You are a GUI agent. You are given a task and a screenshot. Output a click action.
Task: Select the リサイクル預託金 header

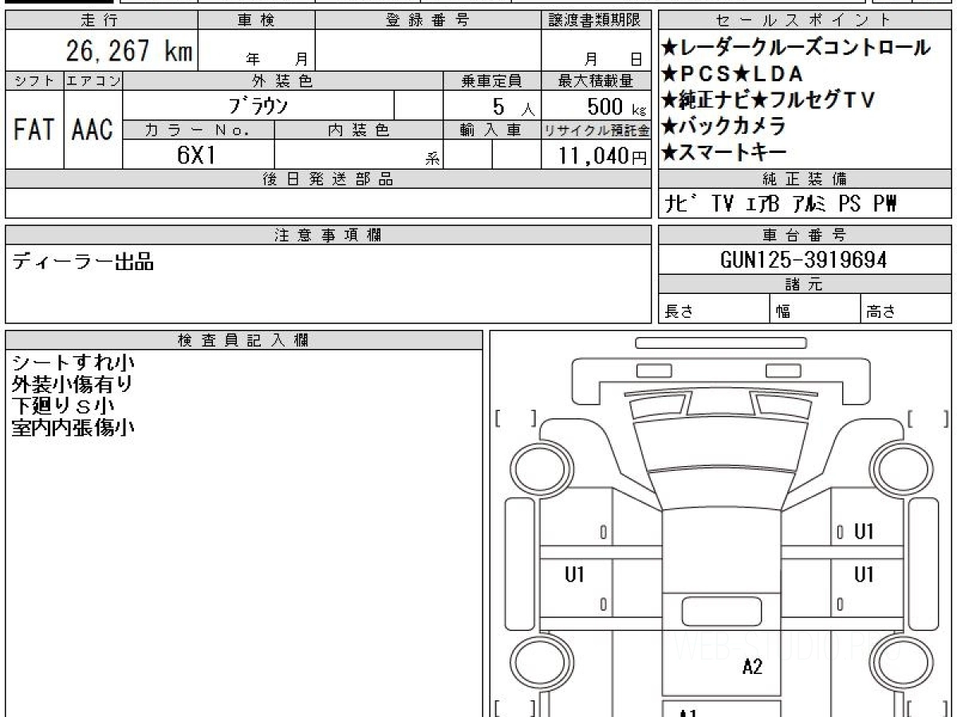click(x=596, y=130)
